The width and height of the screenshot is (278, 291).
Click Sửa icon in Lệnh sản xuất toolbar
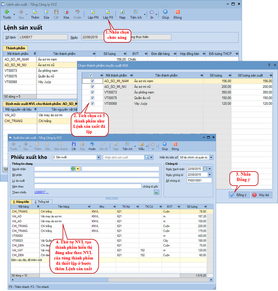point(46,12)
